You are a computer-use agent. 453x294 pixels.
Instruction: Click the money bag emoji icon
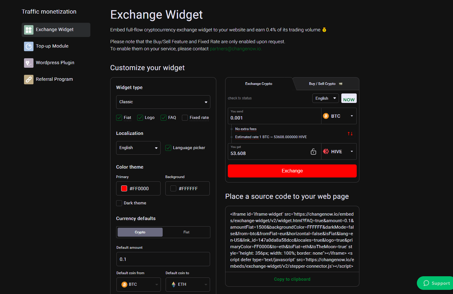point(324,30)
